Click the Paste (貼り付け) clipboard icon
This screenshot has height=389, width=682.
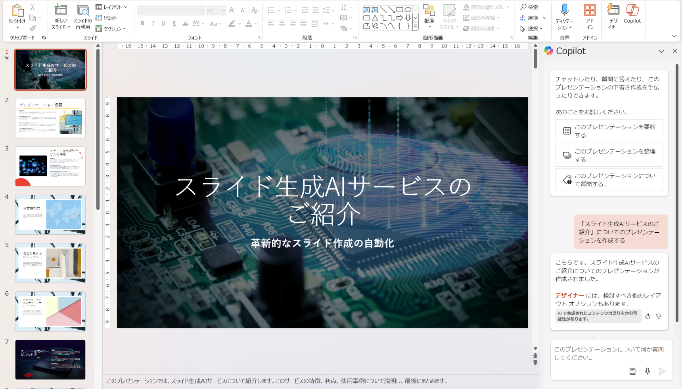point(17,11)
